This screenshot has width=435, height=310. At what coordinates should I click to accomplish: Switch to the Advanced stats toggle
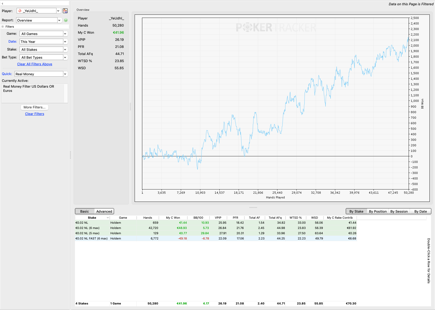104,211
